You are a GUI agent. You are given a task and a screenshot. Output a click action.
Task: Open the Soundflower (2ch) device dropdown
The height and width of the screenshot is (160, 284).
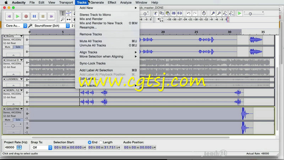pyautogui.click(x=51, y=26)
